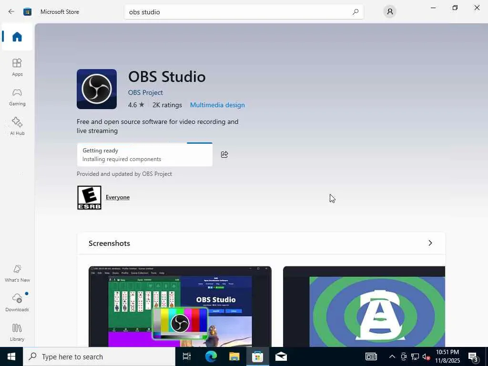Click the OBS Studio title text
488x366 pixels.
[167, 77]
